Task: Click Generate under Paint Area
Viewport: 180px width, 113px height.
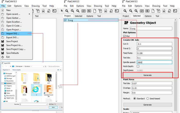Action: click(x=148, y=105)
